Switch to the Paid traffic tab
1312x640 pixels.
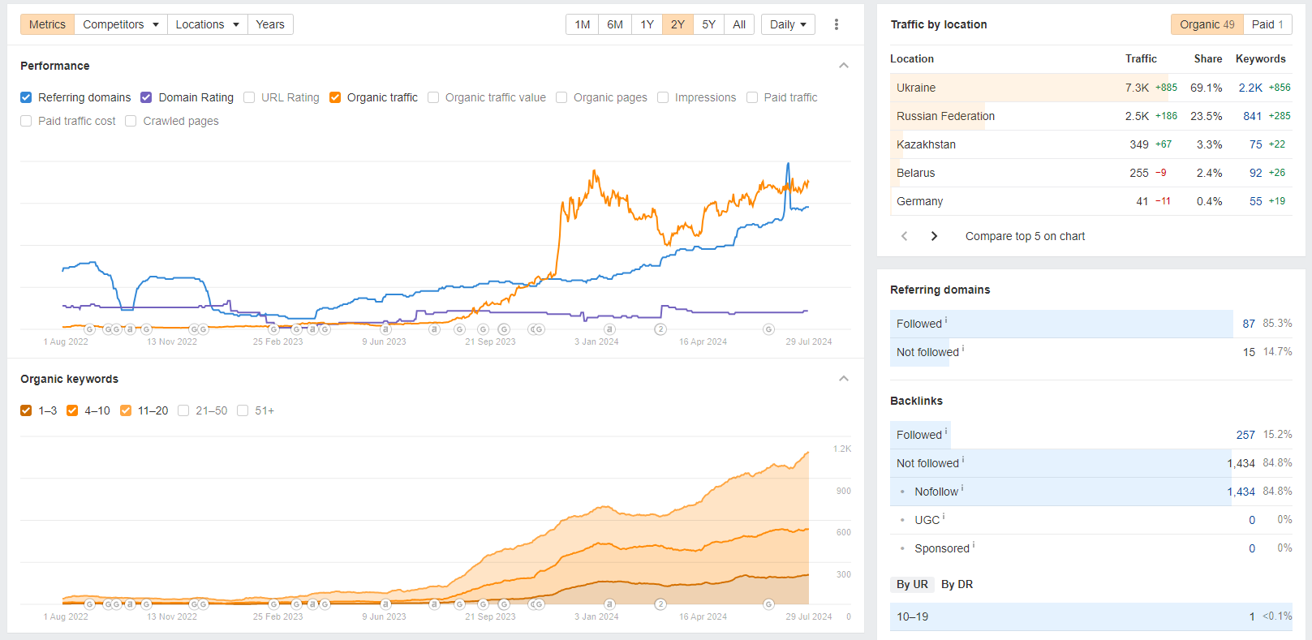(x=1267, y=24)
